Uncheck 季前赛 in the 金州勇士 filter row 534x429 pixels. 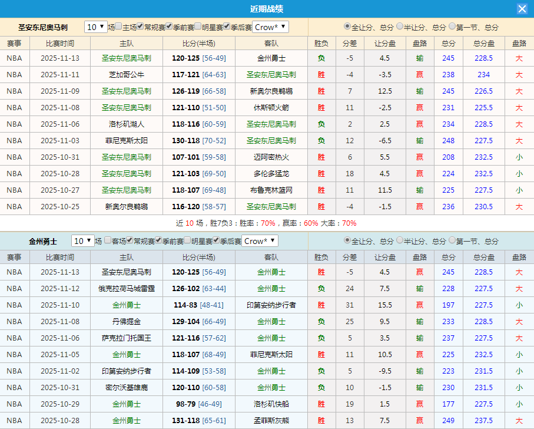pyautogui.click(x=157, y=241)
